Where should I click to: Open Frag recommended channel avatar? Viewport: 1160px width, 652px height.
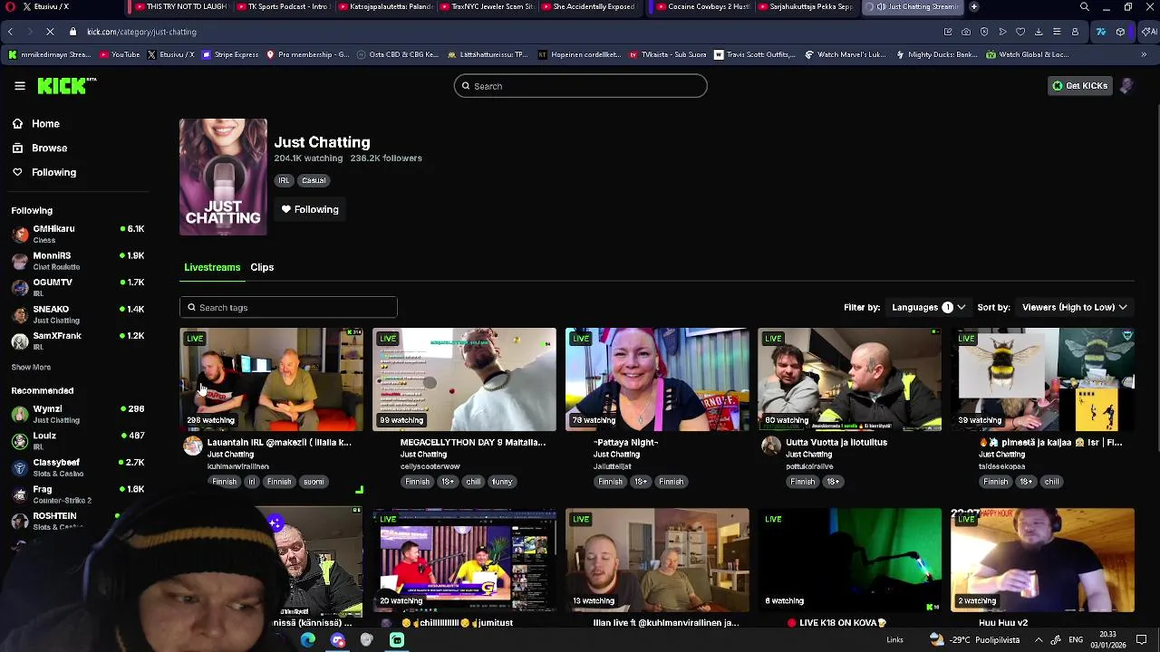[20, 494]
